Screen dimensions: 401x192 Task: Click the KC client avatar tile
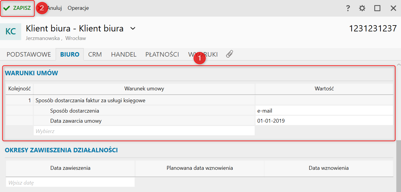pos(11,31)
